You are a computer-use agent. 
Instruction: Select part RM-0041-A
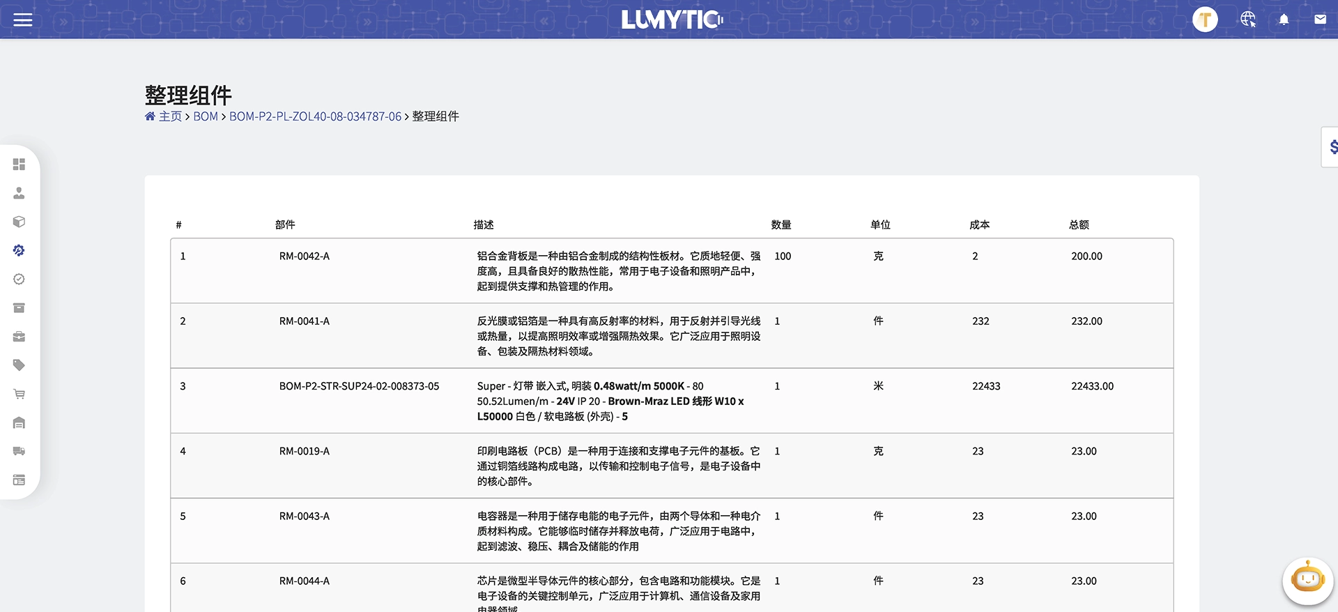click(305, 321)
